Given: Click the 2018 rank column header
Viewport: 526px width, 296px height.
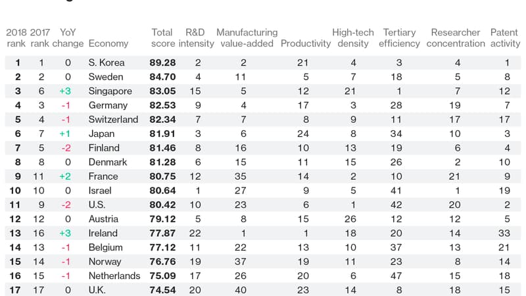Looking at the screenshot, I should point(18,38).
